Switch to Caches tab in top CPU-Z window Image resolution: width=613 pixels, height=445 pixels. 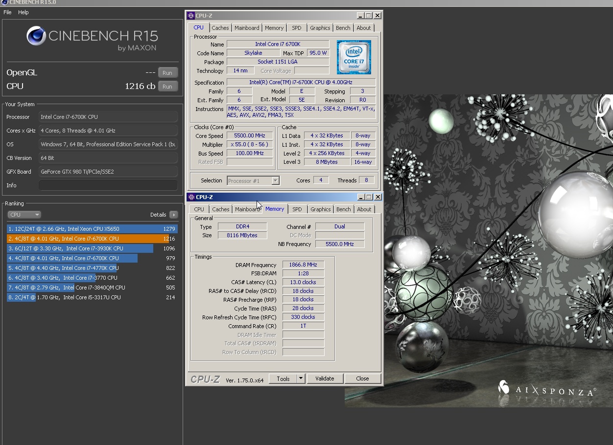pos(220,28)
